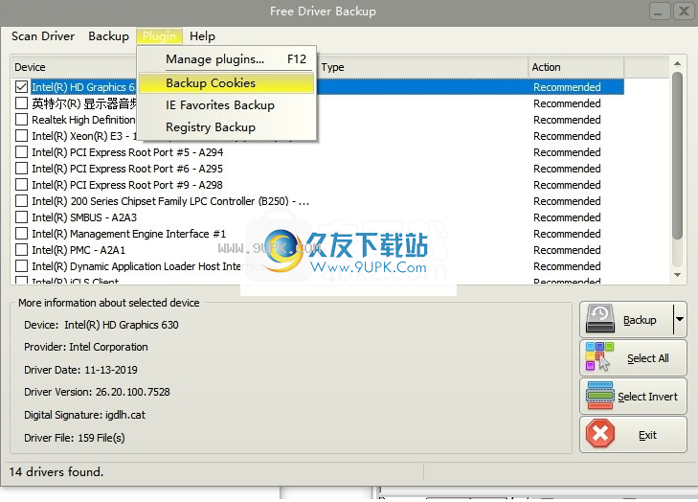Minimize the Free Driver Backup window

pos(660,11)
